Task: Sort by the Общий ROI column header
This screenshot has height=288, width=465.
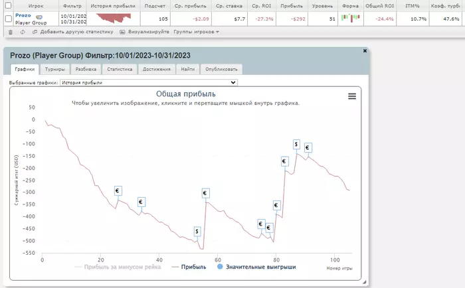Action: [x=379, y=6]
